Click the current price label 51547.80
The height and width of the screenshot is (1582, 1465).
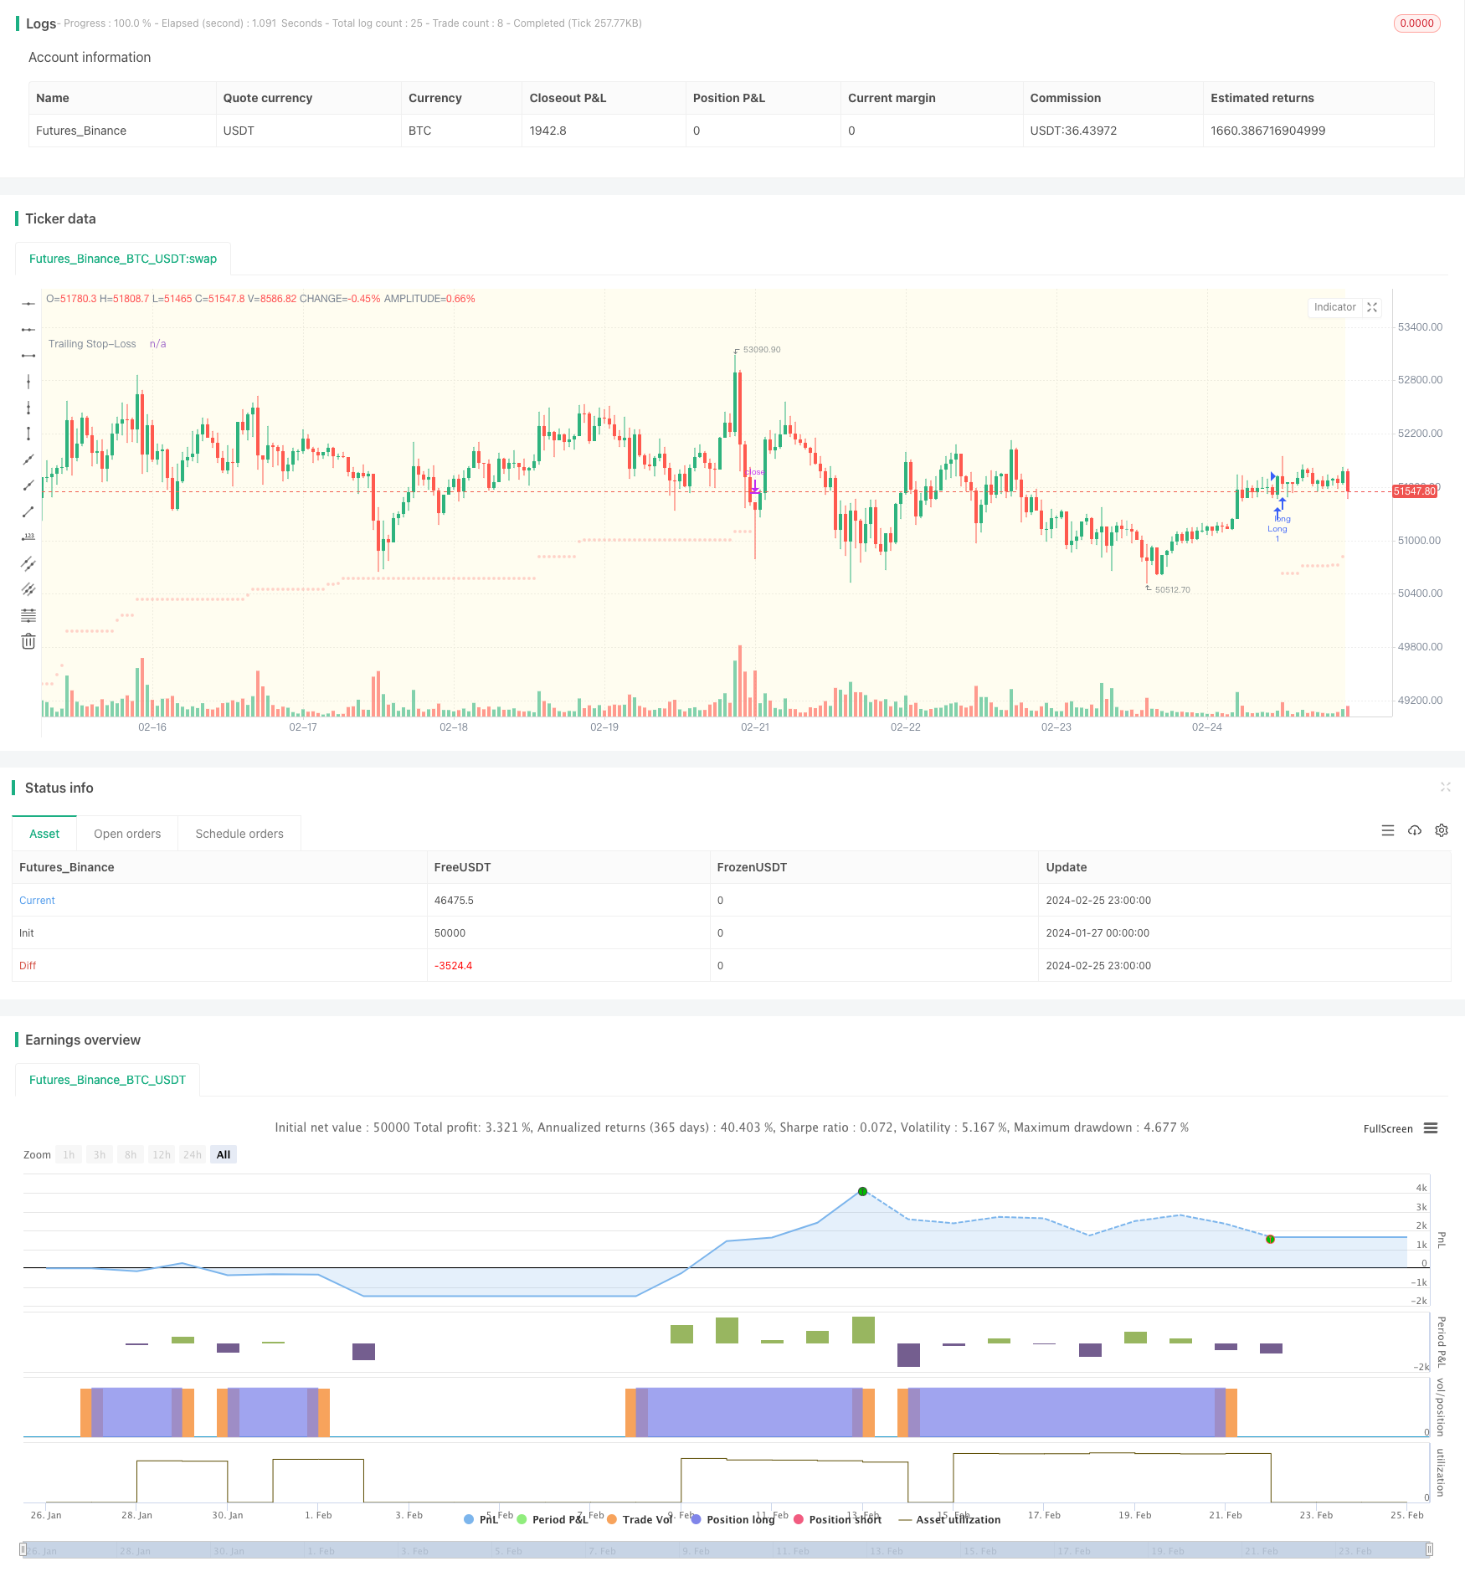tap(1415, 491)
